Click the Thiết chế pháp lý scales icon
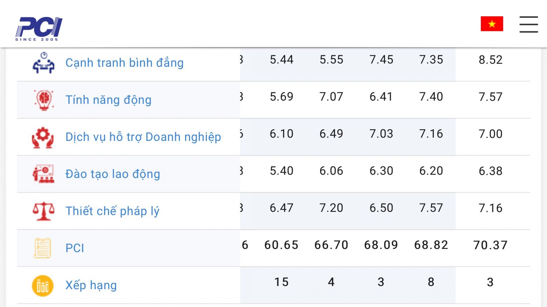The width and height of the screenshot is (547, 307). 43,211
